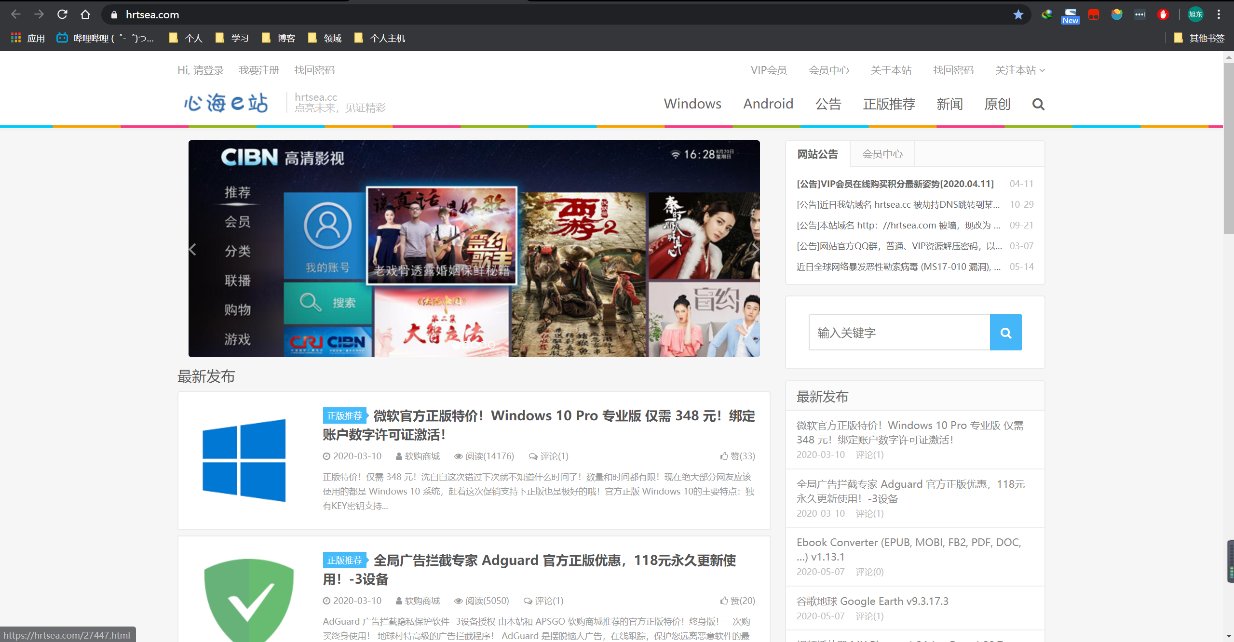Click the blue search button beside keyword field
This screenshot has height=642, width=1234.
click(1005, 333)
